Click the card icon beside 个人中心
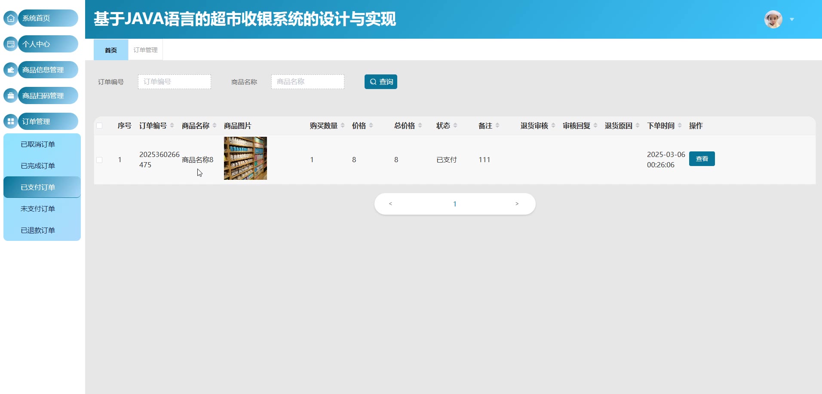This screenshot has height=394, width=822. [x=11, y=44]
